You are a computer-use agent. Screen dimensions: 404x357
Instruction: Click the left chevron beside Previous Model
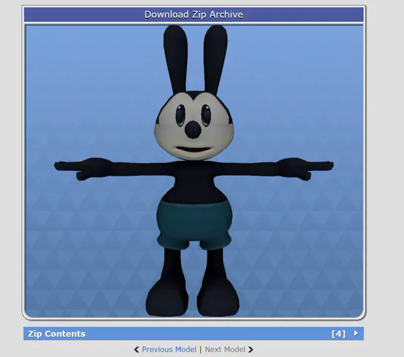coord(137,349)
